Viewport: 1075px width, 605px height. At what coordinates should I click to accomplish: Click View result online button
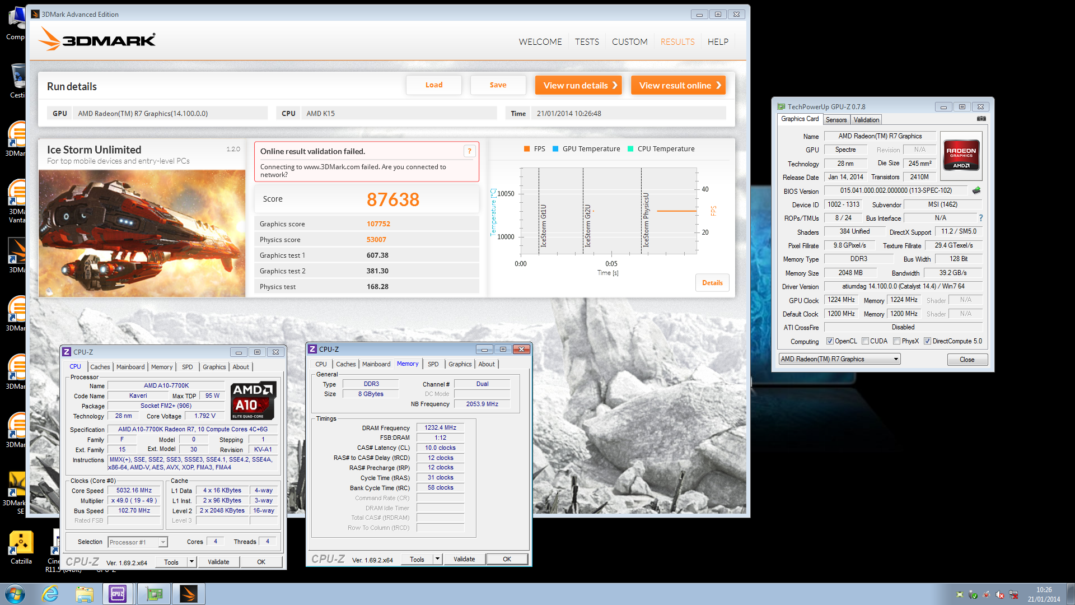[x=678, y=85]
